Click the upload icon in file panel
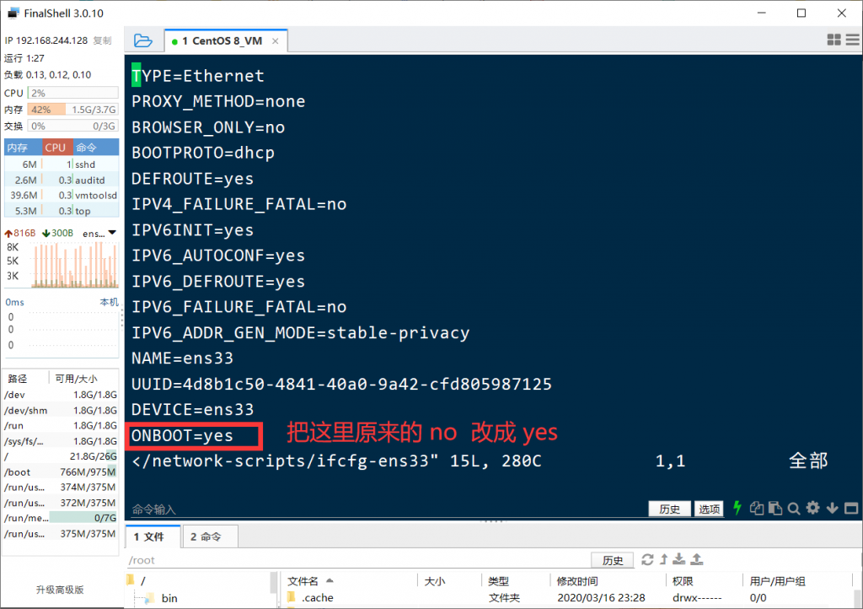The height and width of the screenshot is (609, 863). coord(697,559)
